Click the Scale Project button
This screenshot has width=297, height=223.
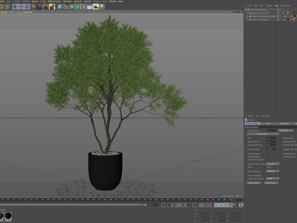click(262, 134)
